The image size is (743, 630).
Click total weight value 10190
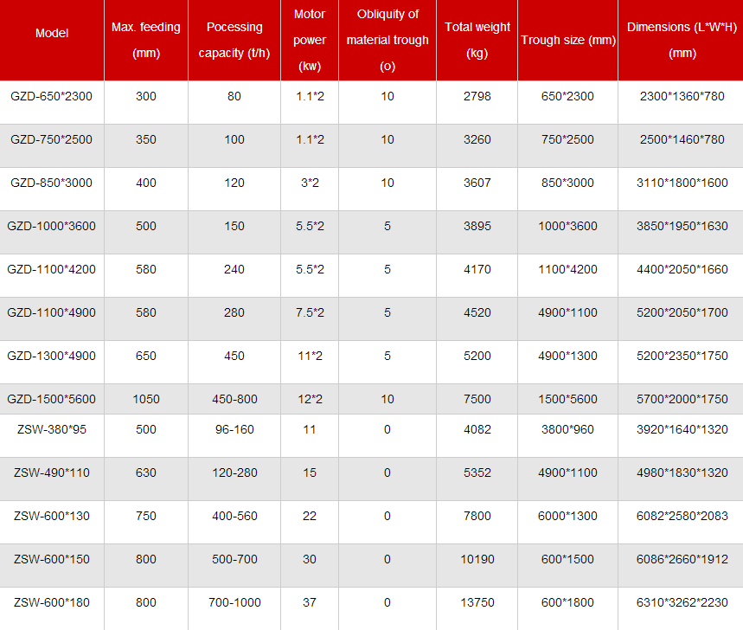pyautogui.click(x=477, y=559)
